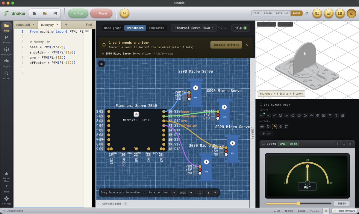Click the Reset button
Viewport: 359px width, 214px height.
[101, 13]
